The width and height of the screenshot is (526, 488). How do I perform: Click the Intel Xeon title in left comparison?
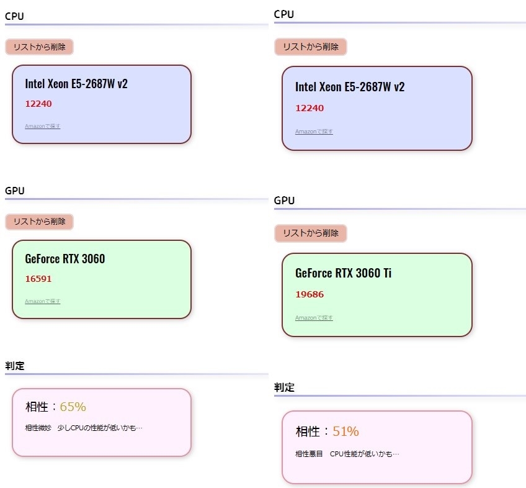[76, 84]
